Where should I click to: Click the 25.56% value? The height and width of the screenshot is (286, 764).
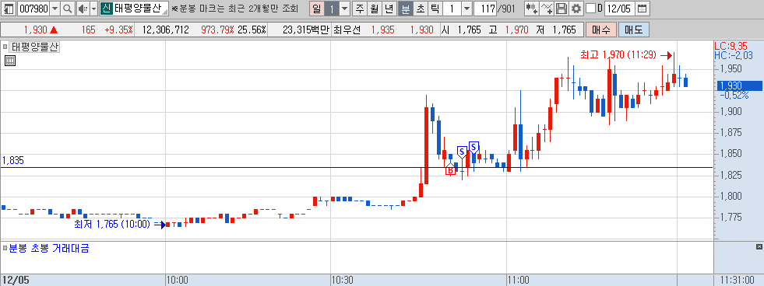pyautogui.click(x=252, y=30)
